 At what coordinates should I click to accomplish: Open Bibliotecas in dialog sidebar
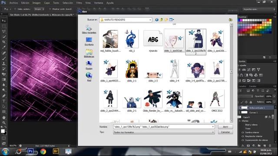tap(89, 53)
